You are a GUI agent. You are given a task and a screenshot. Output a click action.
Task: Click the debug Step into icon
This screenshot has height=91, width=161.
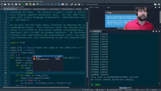click(49, 4)
